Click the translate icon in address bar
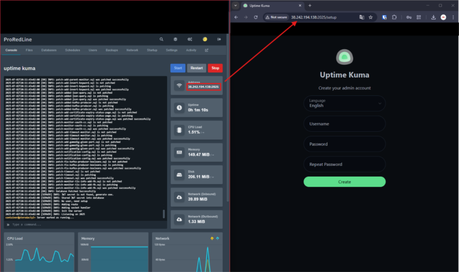 point(362,17)
